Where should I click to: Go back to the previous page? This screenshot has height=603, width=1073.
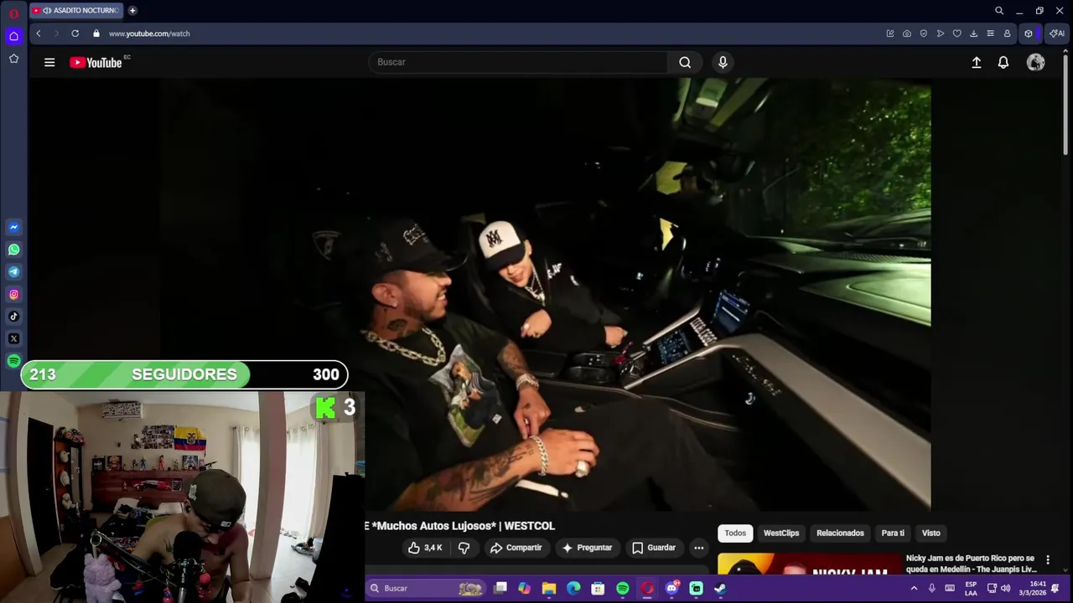tap(38, 33)
